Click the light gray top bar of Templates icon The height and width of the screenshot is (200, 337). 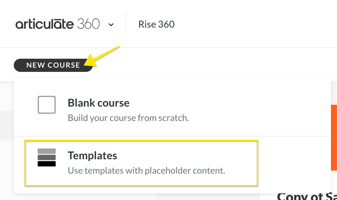[x=47, y=151]
